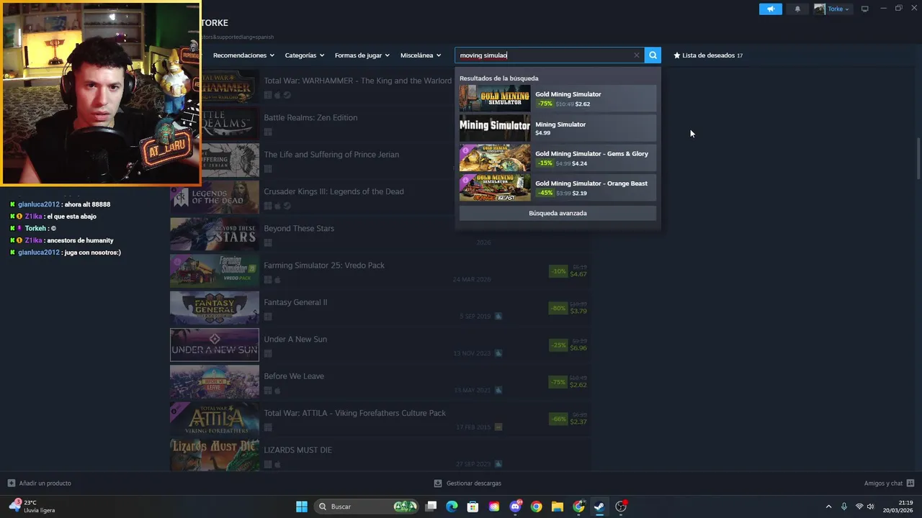Viewport: 922px width, 518px height.
Task: Open the OBS icon on the taskbar
Action: 621,506
